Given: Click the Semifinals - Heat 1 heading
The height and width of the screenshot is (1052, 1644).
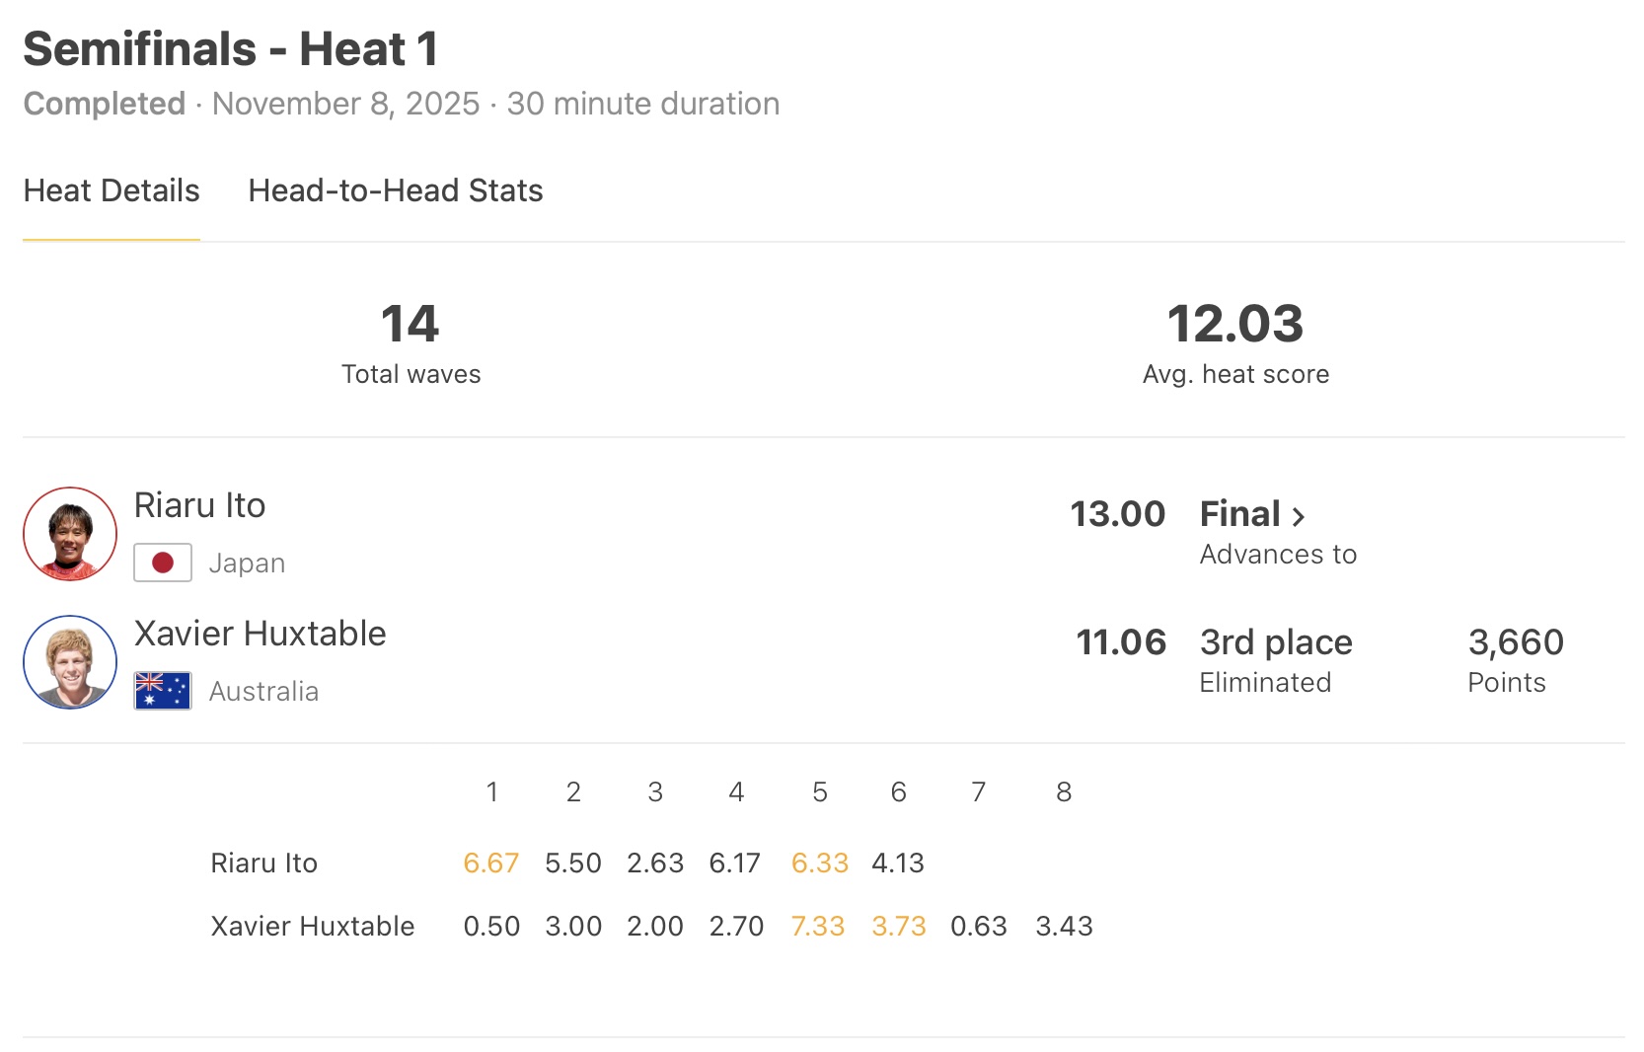Looking at the screenshot, I should pos(231,49).
